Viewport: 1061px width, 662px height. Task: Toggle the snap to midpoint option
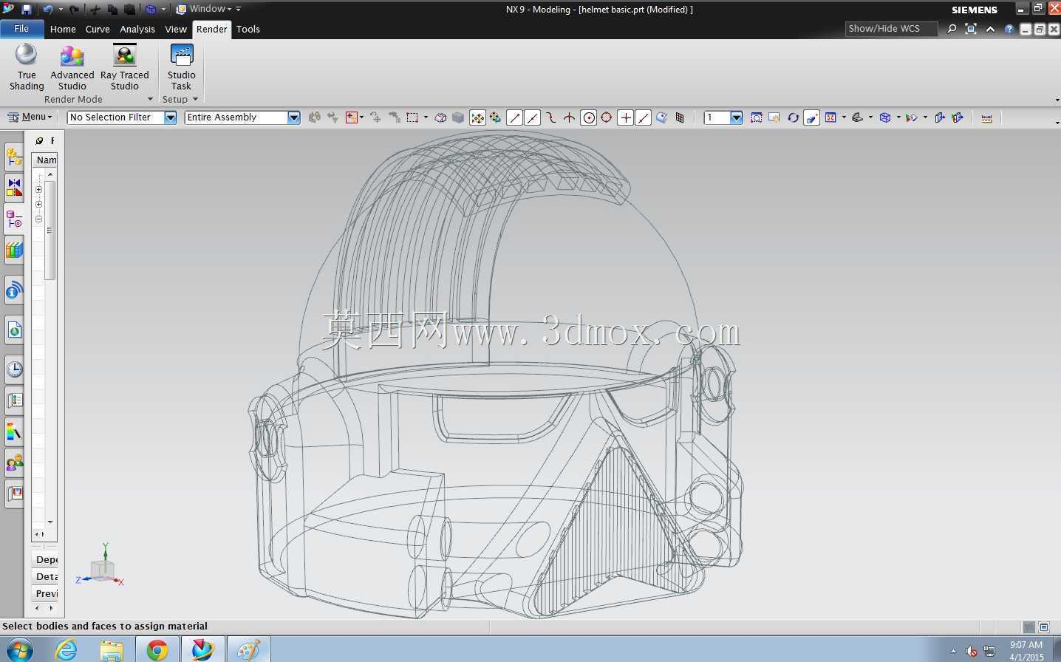tap(533, 117)
